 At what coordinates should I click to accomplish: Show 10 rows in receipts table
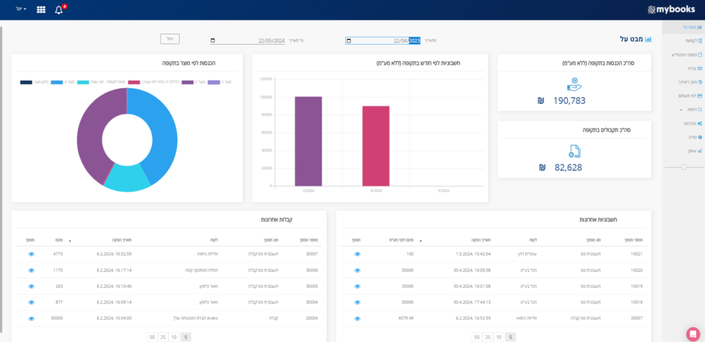pyautogui.click(x=174, y=337)
